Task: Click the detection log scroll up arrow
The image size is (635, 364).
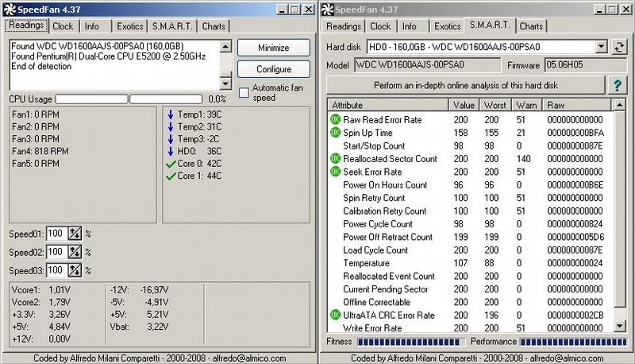Action: (225, 46)
